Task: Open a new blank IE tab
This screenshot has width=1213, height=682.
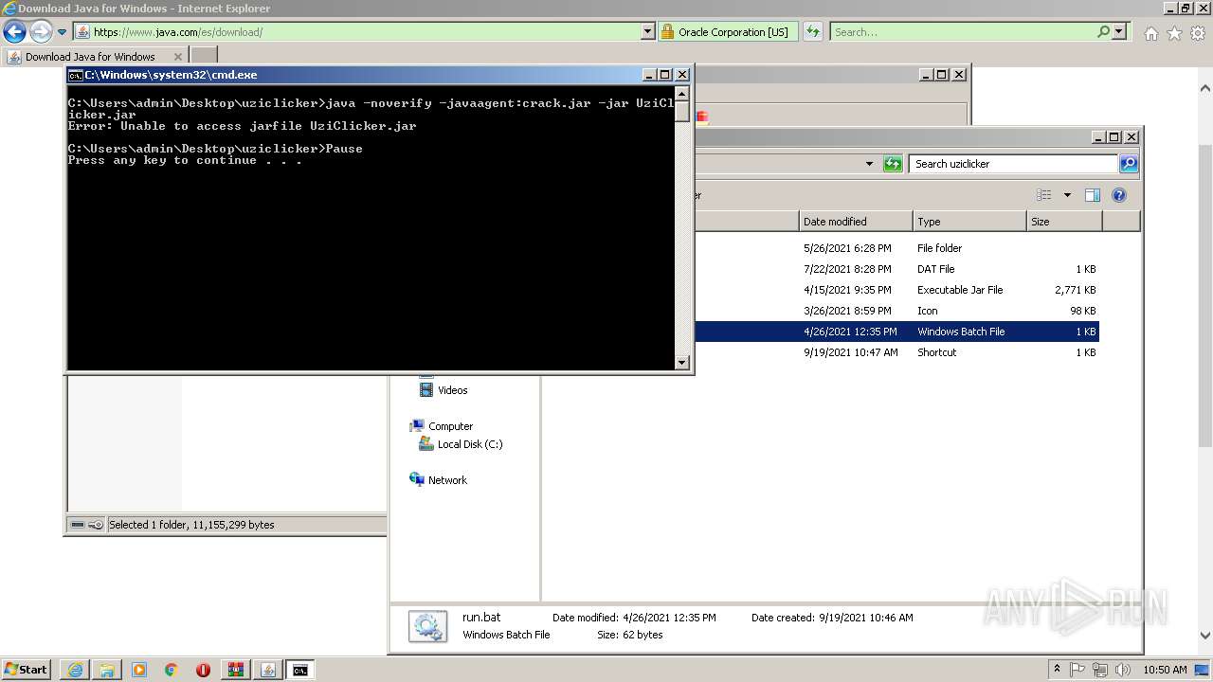Action: (204, 56)
